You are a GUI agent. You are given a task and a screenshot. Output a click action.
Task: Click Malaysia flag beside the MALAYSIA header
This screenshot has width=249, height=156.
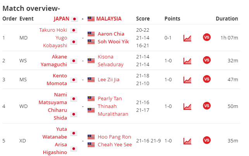[x=91, y=19]
